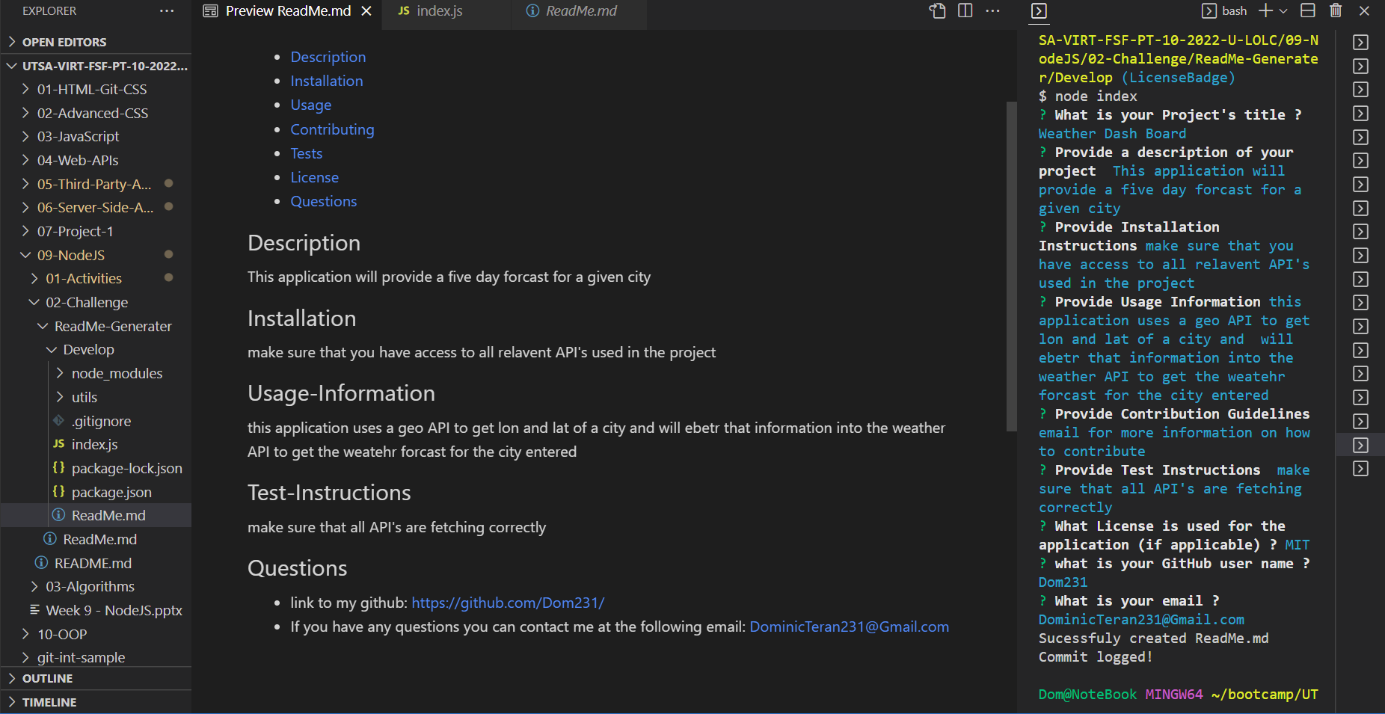This screenshot has width=1385, height=714.
Task: Switch to the index.js tab
Action: tap(437, 11)
